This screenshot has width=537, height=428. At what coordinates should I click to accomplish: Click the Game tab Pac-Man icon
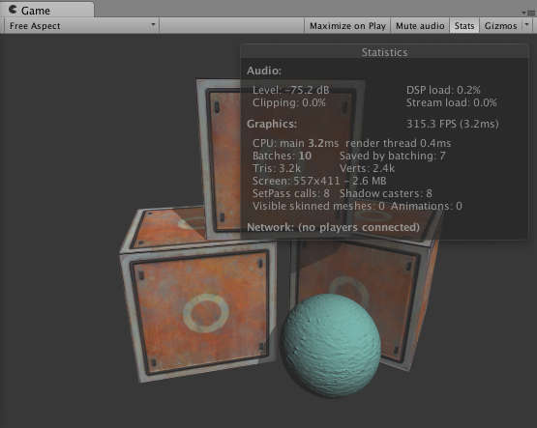(x=13, y=10)
